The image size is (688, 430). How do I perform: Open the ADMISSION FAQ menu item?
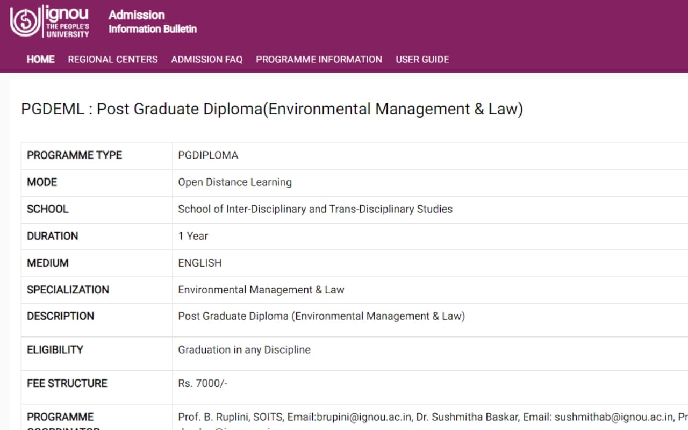pyautogui.click(x=207, y=59)
